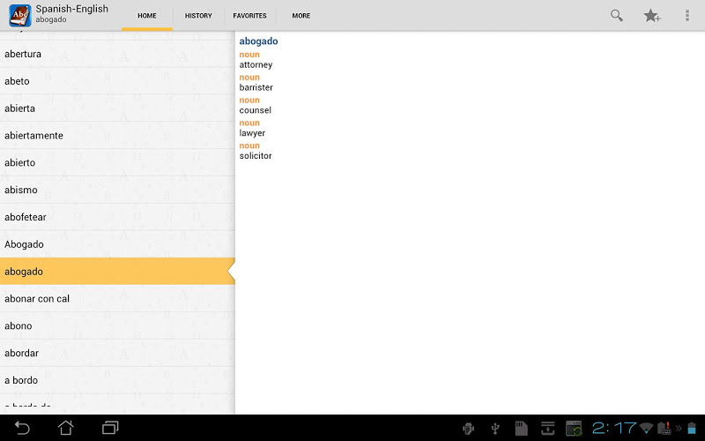
Task: Tap the Wi-Fi signal status icon
Action: [647, 428]
